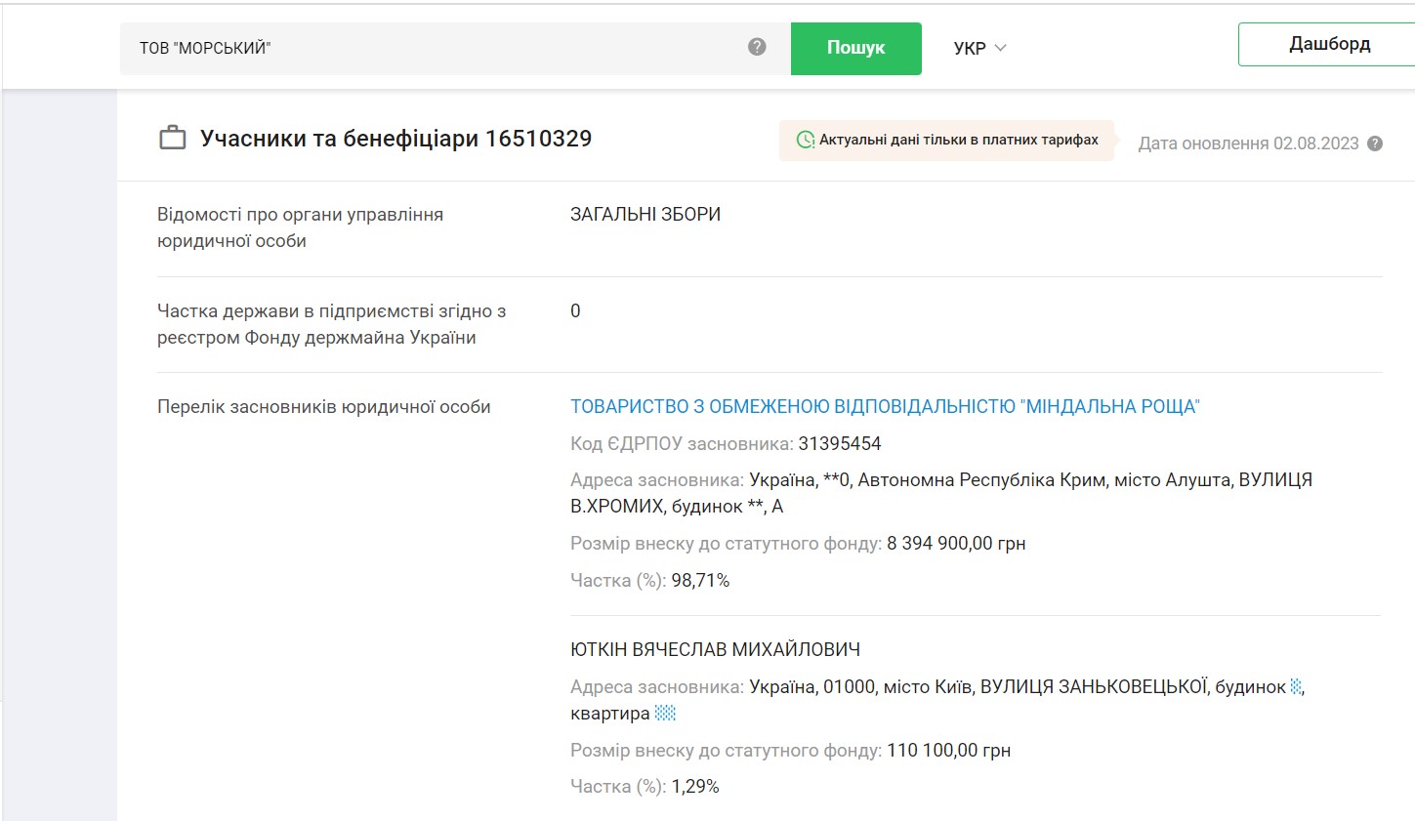
Task: Reveal the hidden building number in address
Action: pos(1296,686)
